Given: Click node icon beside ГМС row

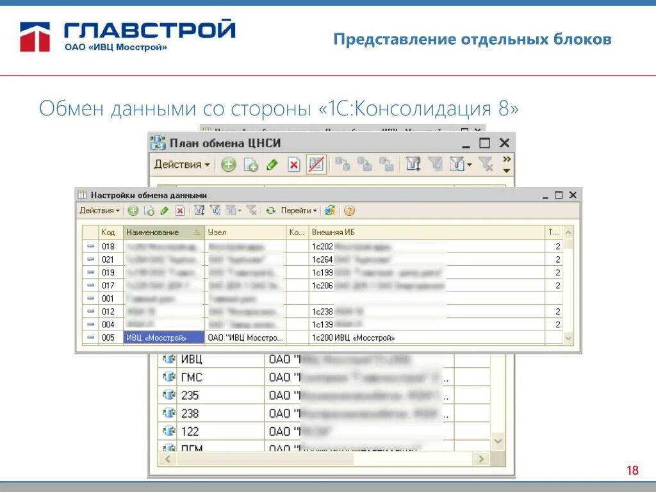Looking at the screenshot, I should [169, 377].
